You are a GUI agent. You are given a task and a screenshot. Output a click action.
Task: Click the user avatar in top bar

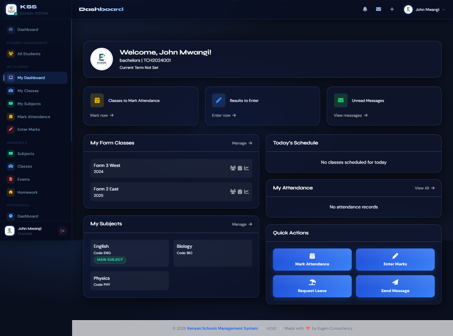[x=408, y=9]
